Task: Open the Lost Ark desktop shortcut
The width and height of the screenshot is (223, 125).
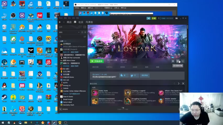Action: 66,4
